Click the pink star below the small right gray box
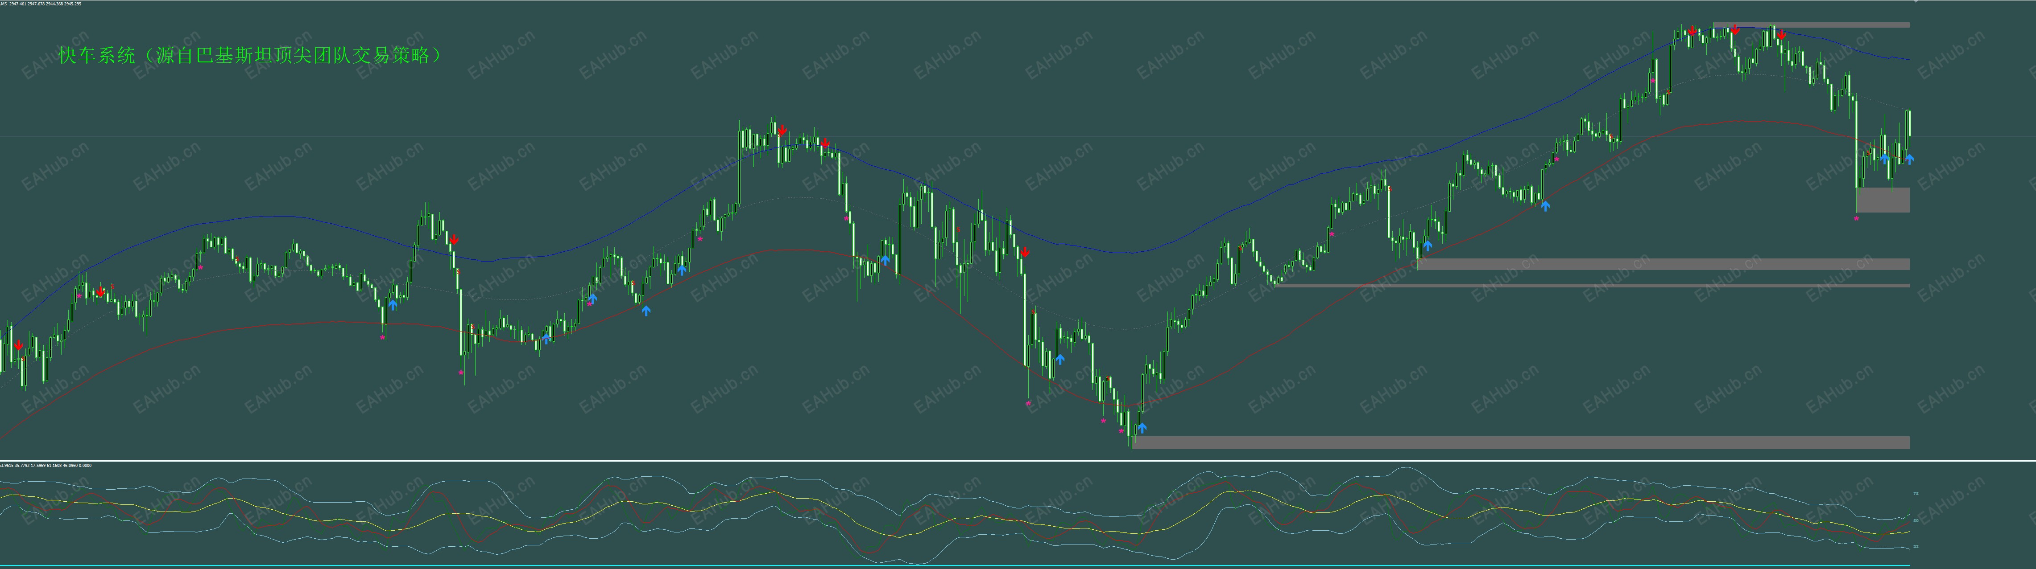The height and width of the screenshot is (569, 2036). [1857, 219]
